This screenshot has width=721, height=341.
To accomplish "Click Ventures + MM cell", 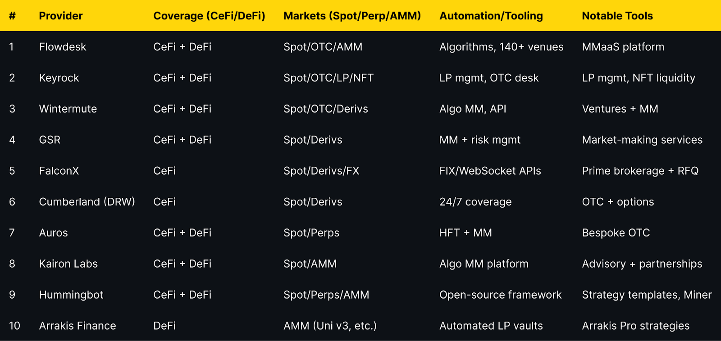I will point(620,109).
